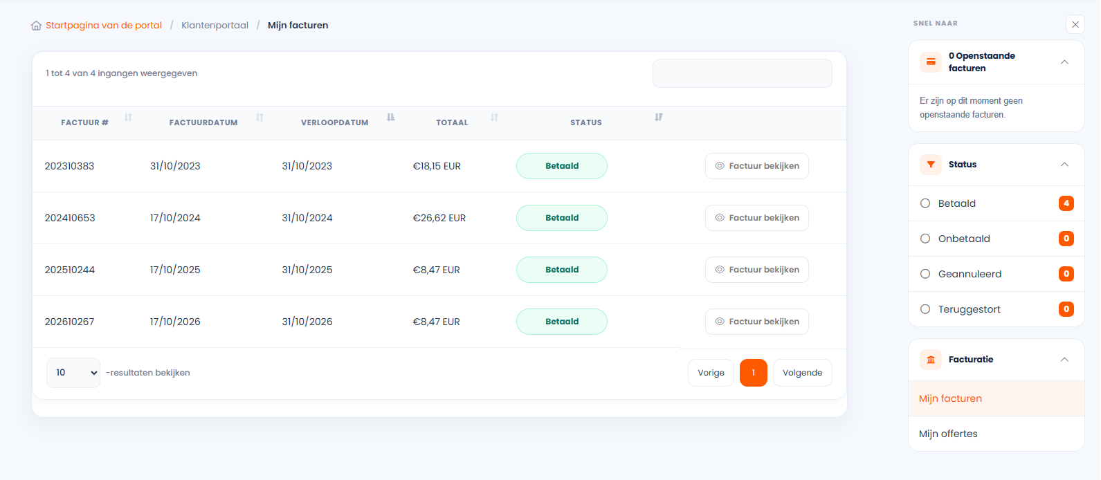Viewport: 1101px width, 480px height.
Task: Close the Snel naar sidebar
Action: tap(1075, 24)
